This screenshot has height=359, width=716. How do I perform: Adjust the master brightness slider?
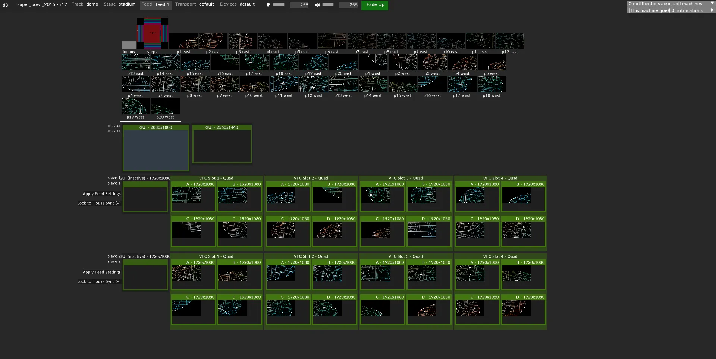[x=279, y=5]
